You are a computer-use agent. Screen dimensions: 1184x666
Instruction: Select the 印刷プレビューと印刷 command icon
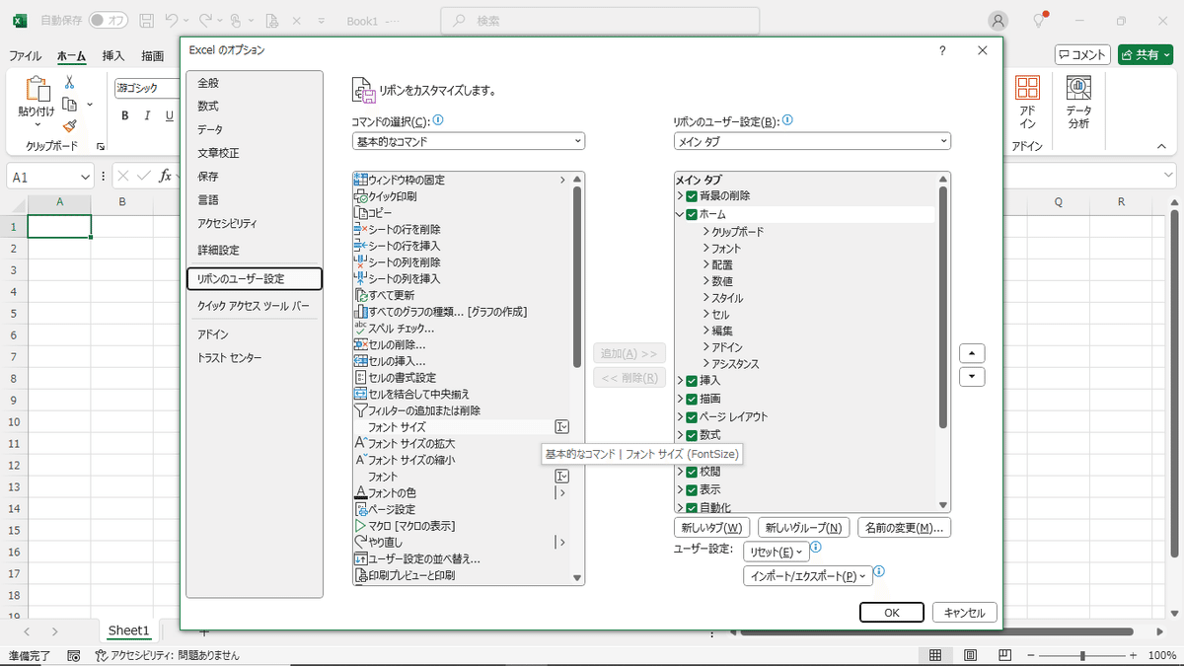360,575
